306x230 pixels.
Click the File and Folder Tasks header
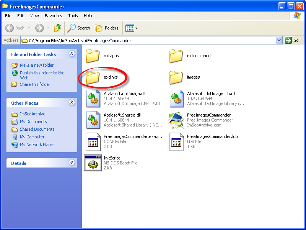(x=34, y=54)
